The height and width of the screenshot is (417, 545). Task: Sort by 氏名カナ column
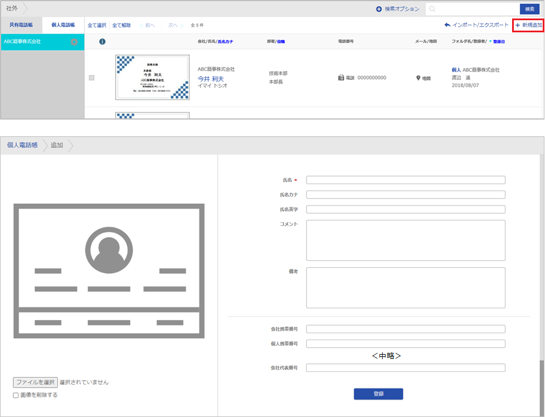pos(226,42)
